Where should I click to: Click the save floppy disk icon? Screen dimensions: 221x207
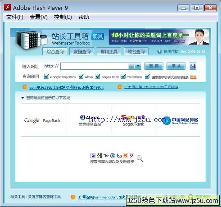click(193, 66)
